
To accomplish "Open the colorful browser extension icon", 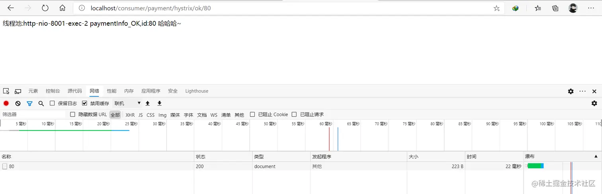I will click(516, 8).
